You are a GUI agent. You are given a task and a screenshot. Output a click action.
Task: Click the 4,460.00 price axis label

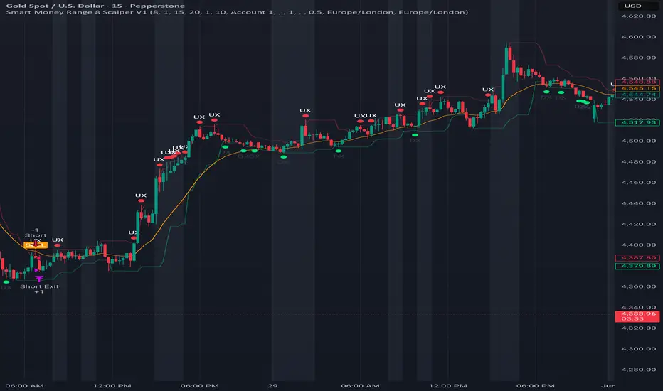pos(639,182)
